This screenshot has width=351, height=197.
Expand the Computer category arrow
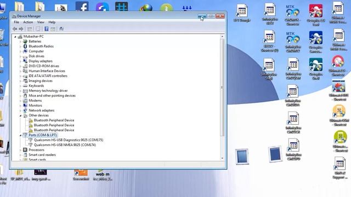tap(20, 51)
